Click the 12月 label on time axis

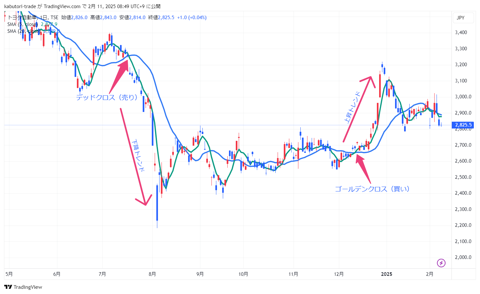pyautogui.click(x=339, y=274)
